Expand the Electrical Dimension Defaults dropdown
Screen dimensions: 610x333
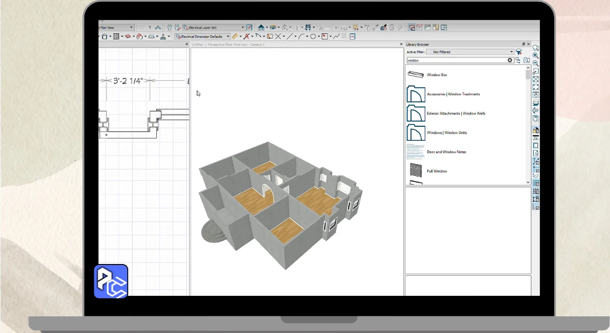(228, 37)
